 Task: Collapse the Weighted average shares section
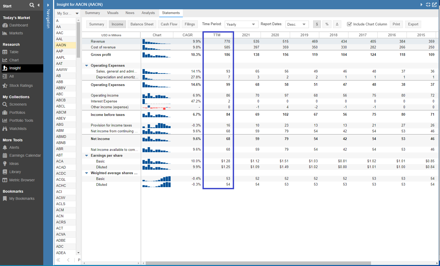pyautogui.click(x=87, y=173)
